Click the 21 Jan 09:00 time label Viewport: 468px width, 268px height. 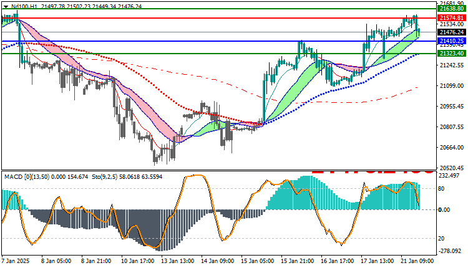coord(417,261)
